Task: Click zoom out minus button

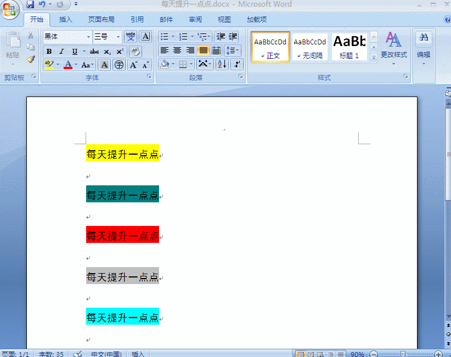Action: tap(374, 354)
